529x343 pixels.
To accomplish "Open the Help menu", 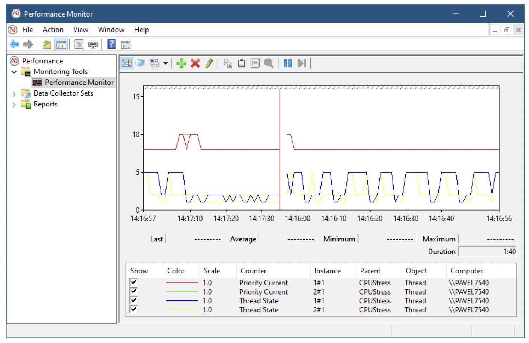I will coord(141,30).
